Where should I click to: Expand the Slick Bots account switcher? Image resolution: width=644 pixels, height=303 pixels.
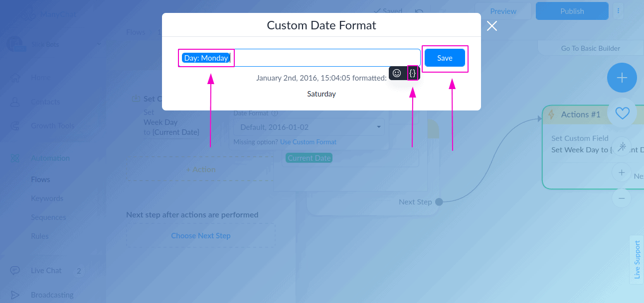(99, 44)
